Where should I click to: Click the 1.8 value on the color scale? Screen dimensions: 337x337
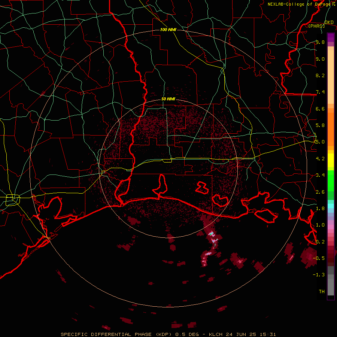(320, 208)
